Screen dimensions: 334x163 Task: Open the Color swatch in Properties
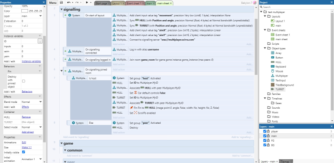click(x=25, y=11)
